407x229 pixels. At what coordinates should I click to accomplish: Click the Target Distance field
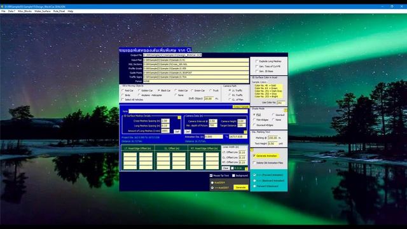point(242,125)
